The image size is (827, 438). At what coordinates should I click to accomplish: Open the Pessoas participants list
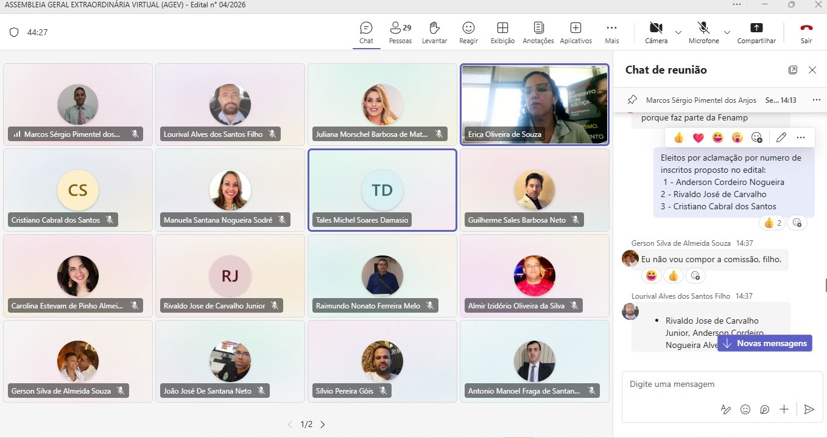tap(400, 32)
